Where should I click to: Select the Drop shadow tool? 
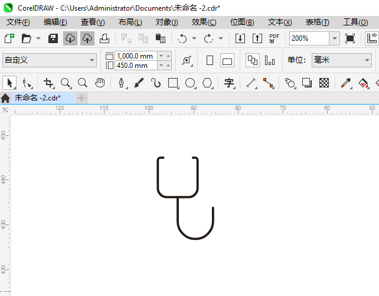(x=307, y=83)
